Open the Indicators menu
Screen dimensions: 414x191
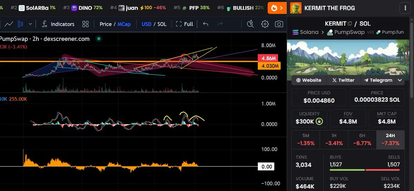(x=58, y=24)
